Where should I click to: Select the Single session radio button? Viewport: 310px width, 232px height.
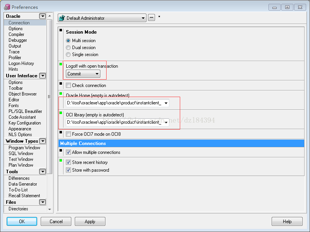(68, 55)
